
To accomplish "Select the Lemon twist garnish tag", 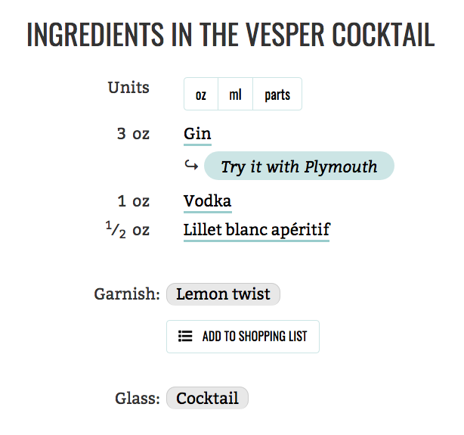I will pos(223,294).
